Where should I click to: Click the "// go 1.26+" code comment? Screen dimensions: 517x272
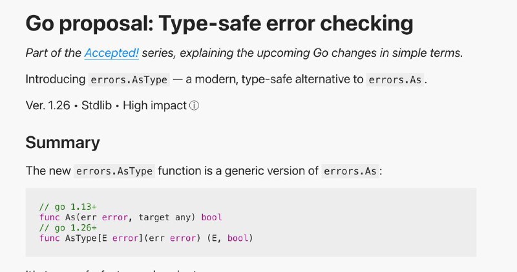[63, 228]
